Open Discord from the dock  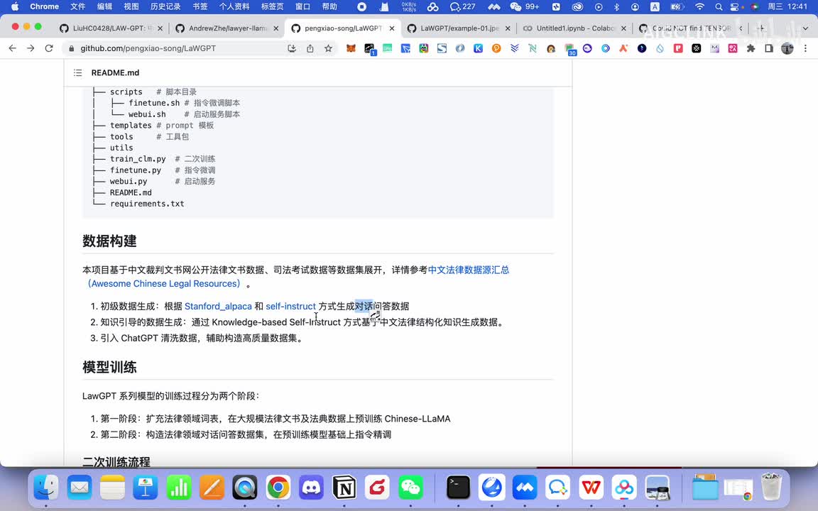click(311, 488)
